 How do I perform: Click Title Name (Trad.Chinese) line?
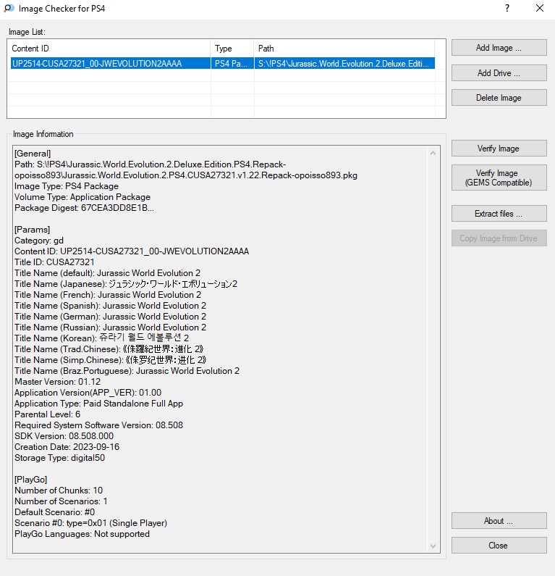109,349
